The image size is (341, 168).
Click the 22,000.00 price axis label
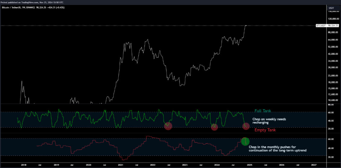[x=333, y=75]
